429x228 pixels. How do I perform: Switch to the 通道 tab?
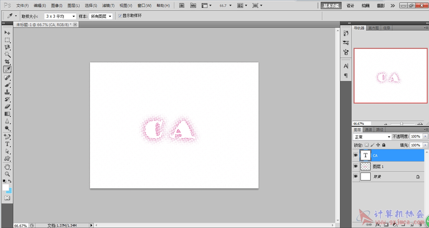pos(368,130)
